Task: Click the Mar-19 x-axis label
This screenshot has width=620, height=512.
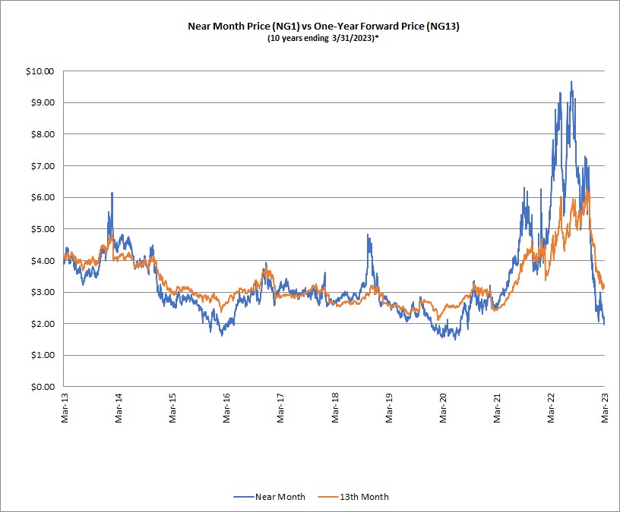Action: 389,408
